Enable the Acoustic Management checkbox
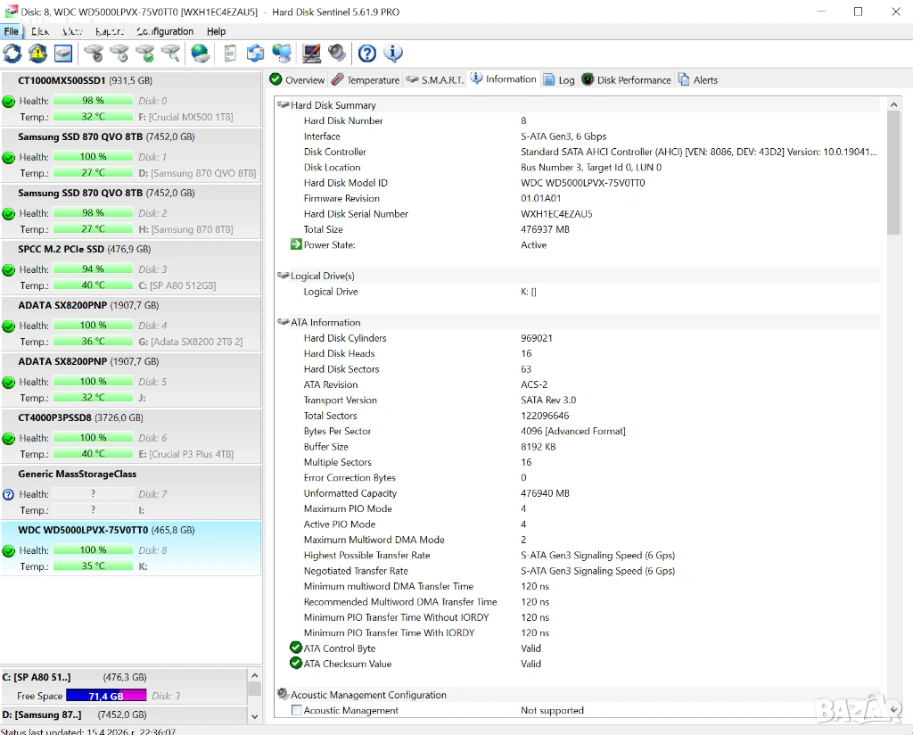 [296, 711]
